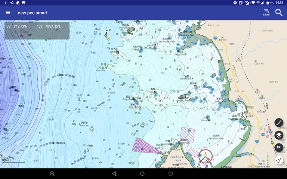Open the hamburger navigation menu

8,13
